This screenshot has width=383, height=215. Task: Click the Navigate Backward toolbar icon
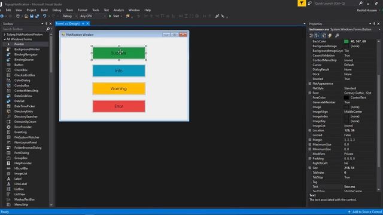click(x=2, y=16)
